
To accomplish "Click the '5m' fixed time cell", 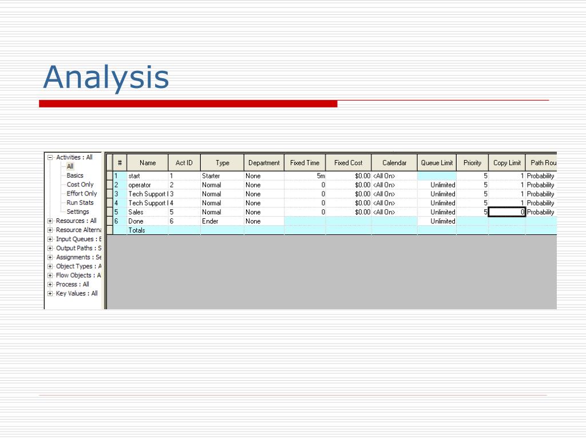I will pyautogui.click(x=305, y=176).
